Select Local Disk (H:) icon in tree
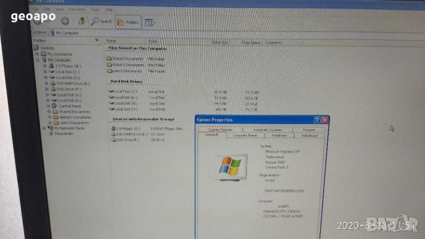This screenshot has height=239, width=425. click(x=54, y=100)
